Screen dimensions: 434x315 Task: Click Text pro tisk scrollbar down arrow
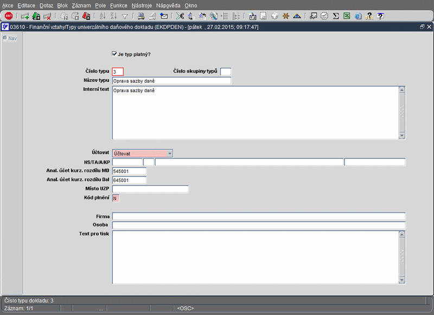coord(402,280)
